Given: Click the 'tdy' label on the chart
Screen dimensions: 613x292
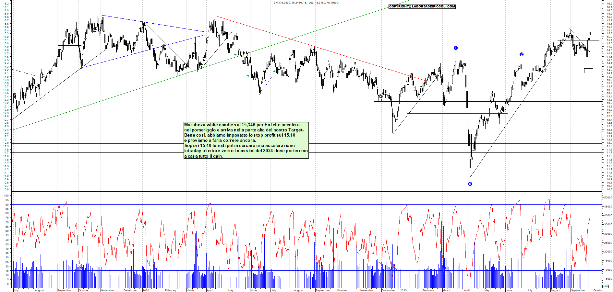Looking at the screenshot, I should coord(246,52).
